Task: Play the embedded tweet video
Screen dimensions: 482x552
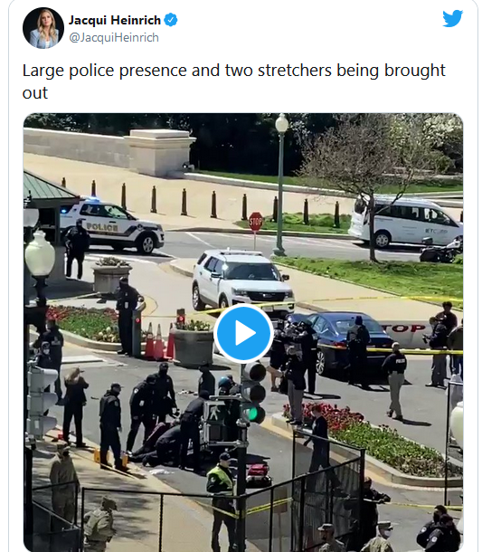Action: [x=243, y=333]
